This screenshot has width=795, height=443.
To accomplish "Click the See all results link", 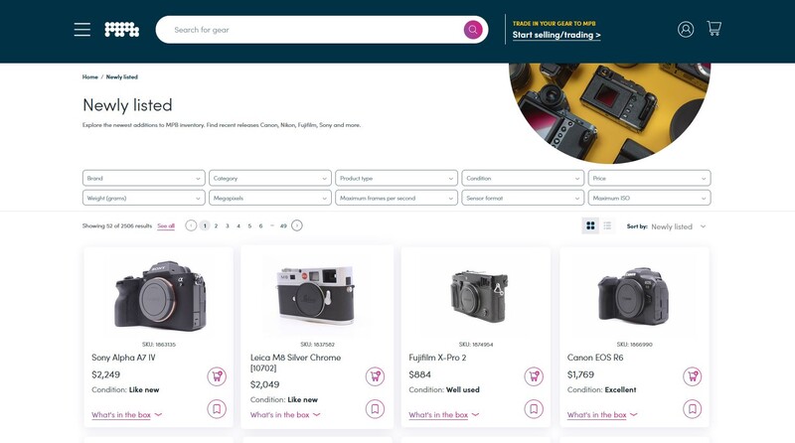I will click(x=166, y=226).
